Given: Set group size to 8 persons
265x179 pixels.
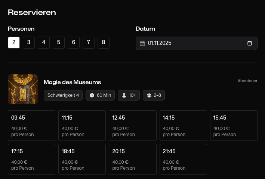Looking at the screenshot, I should coord(104,43).
